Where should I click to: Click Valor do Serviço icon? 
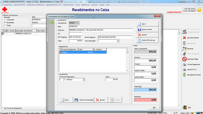click(x=185, y=54)
